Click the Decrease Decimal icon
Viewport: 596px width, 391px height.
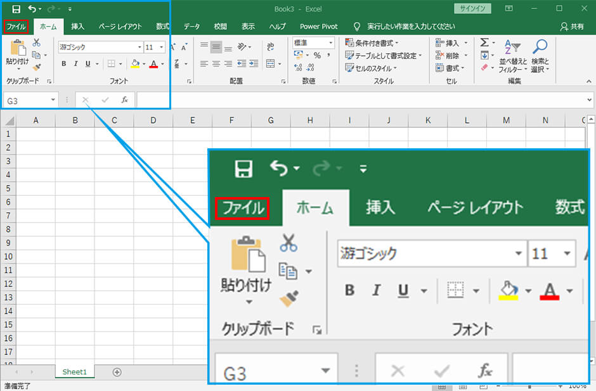click(311, 67)
